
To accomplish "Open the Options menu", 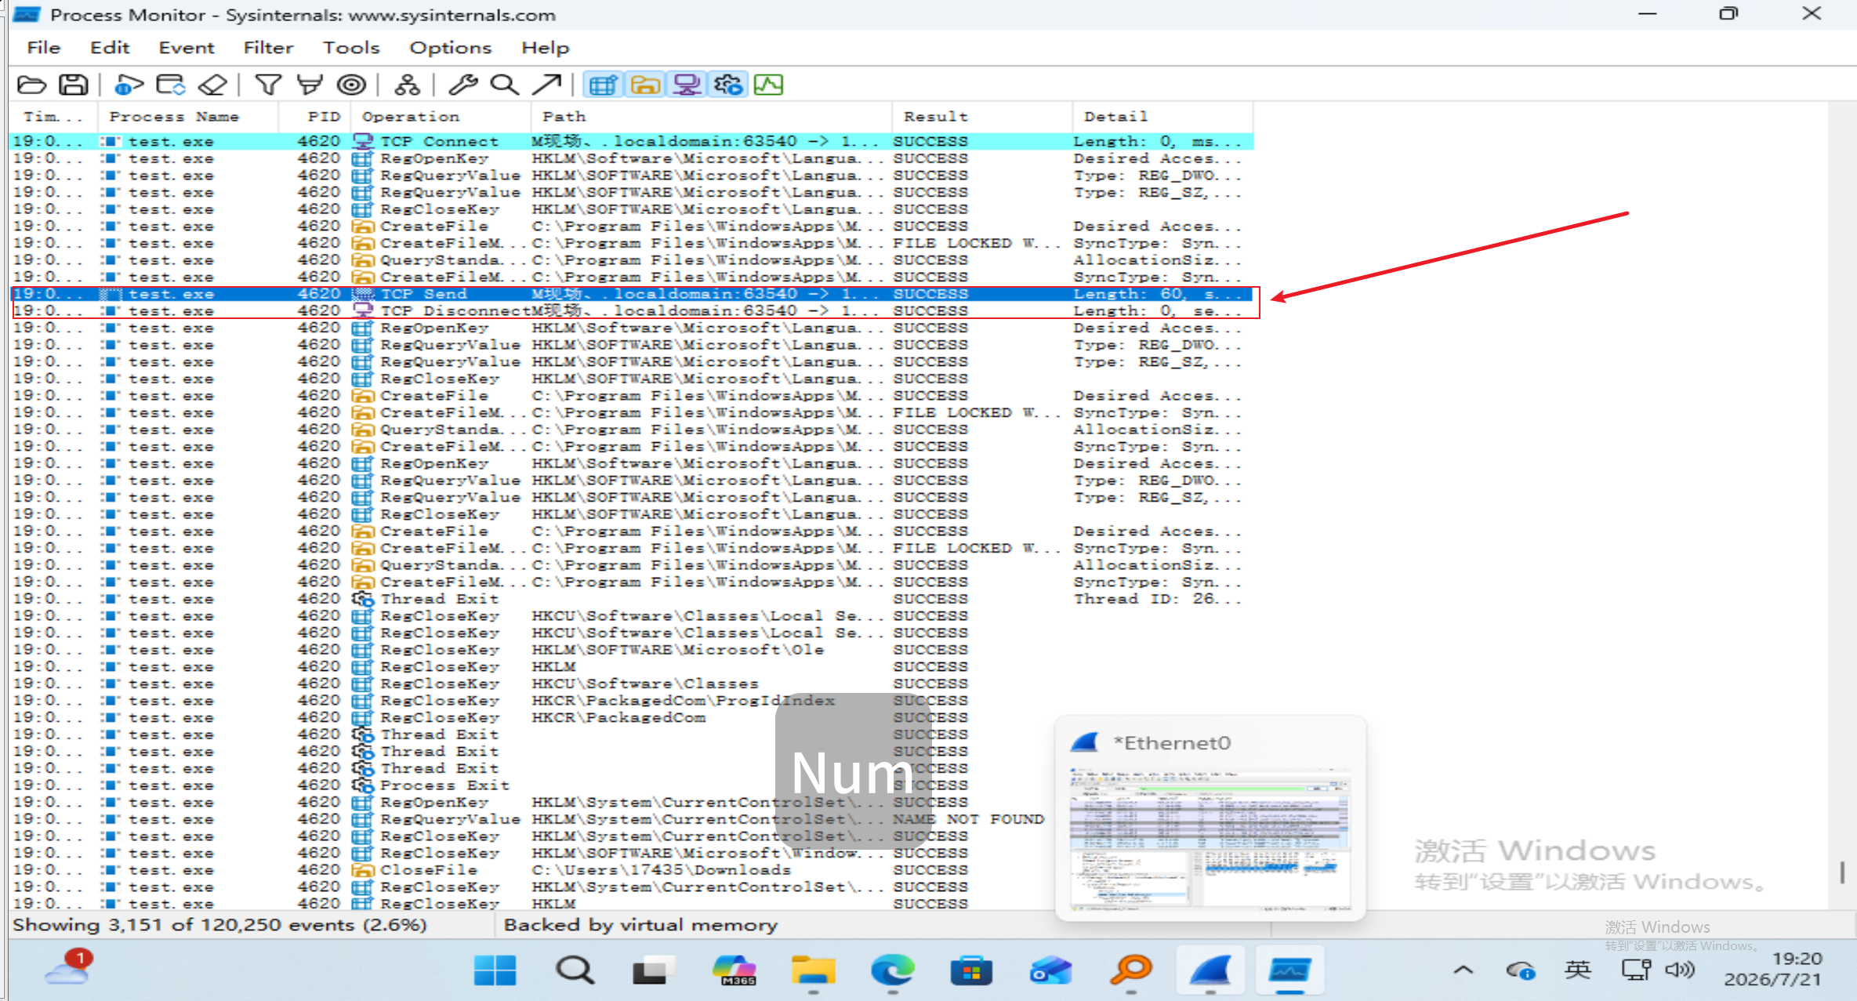I will pyautogui.click(x=451, y=48).
